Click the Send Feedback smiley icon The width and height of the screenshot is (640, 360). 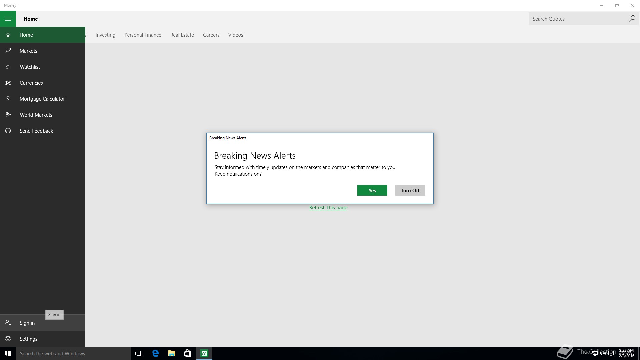click(x=8, y=131)
